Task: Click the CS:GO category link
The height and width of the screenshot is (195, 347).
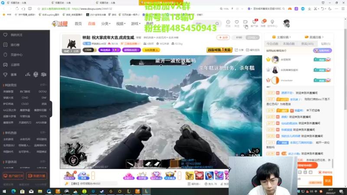Action: click(x=25, y=104)
